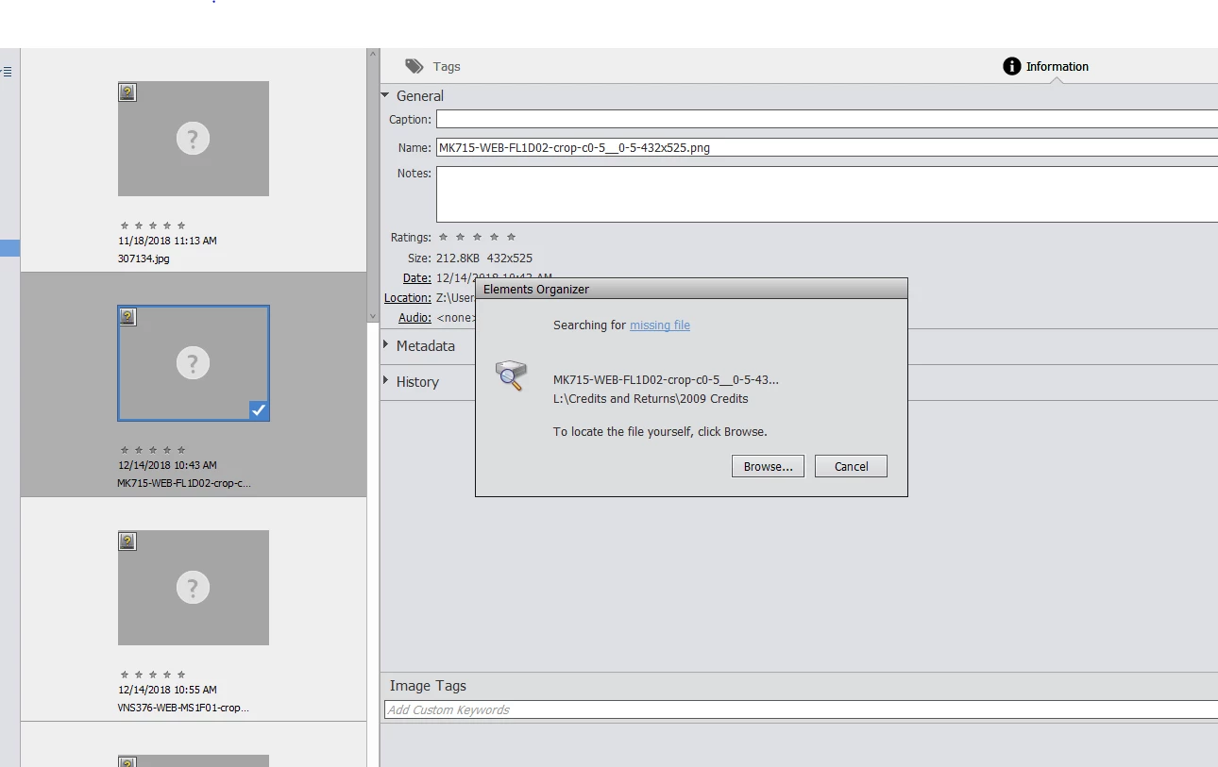
Task: Click missing-file badge on MK715 thumbnail
Action: [127, 316]
